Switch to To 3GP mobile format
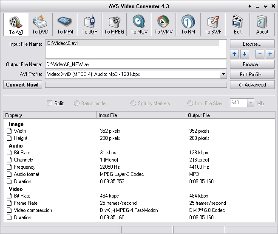 (x=90, y=25)
